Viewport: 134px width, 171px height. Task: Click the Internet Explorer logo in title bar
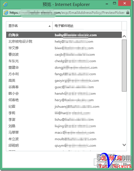tap(5, 4)
